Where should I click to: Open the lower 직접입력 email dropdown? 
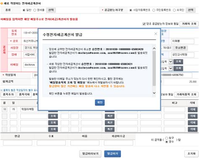tap(170, 68)
